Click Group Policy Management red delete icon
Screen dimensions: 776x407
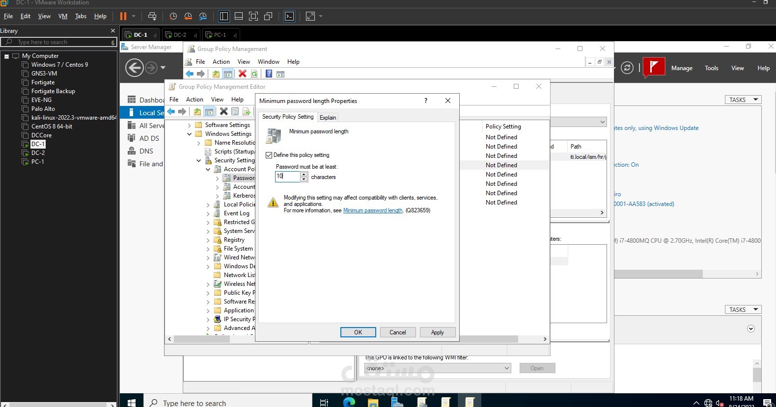coord(242,74)
